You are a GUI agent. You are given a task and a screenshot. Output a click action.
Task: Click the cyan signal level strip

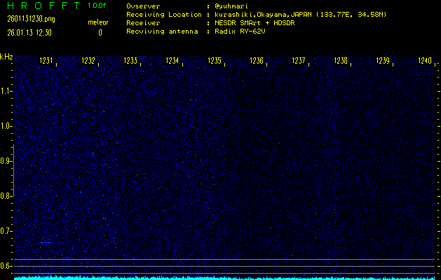click(x=224, y=277)
